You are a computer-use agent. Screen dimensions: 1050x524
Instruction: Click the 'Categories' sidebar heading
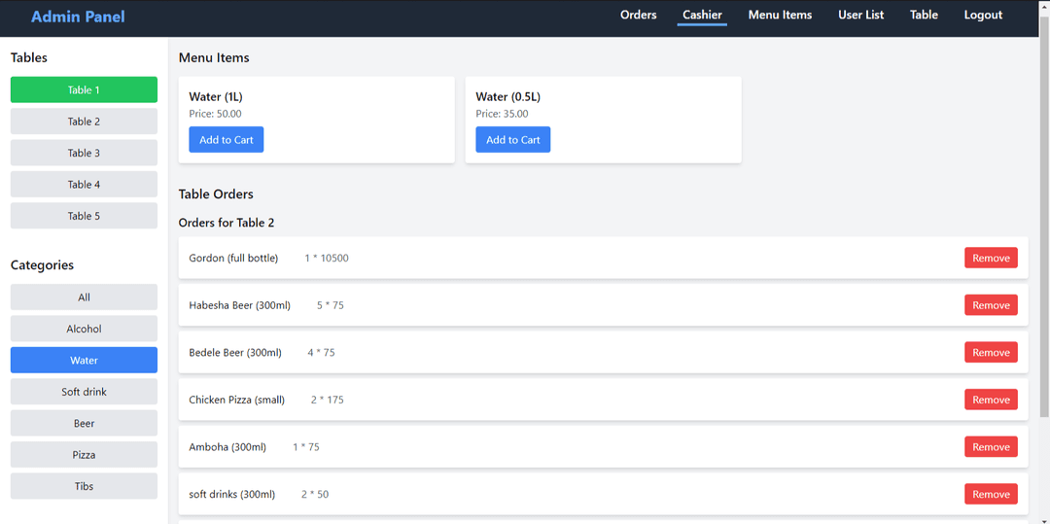tap(42, 265)
